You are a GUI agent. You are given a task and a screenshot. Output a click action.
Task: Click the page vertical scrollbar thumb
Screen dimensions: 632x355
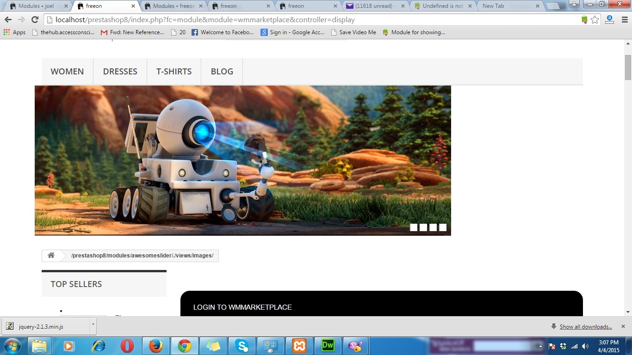point(628,67)
